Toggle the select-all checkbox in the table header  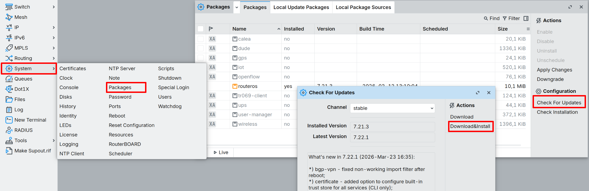(x=201, y=29)
